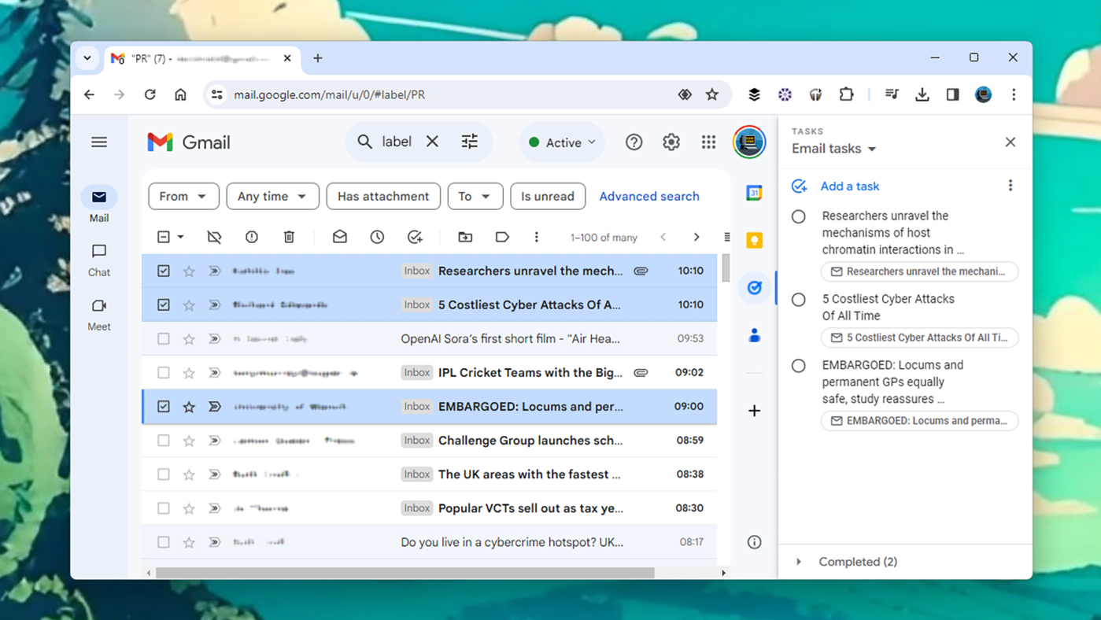The height and width of the screenshot is (620, 1101).
Task: Delete the selected emails with the trash icon
Action: point(289,236)
